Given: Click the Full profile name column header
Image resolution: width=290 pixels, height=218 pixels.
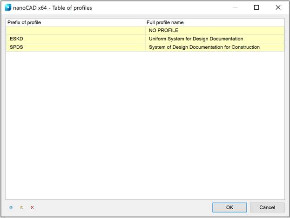Looking at the screenshot, I should coord(215,22).
